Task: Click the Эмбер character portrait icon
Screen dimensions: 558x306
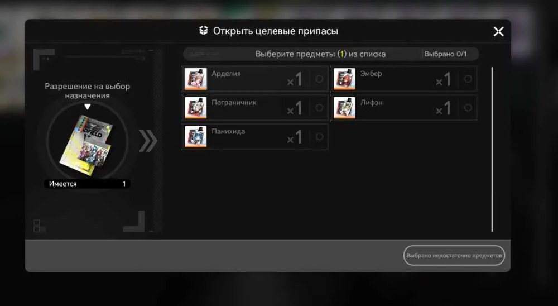Action: [x=344, y=79]
